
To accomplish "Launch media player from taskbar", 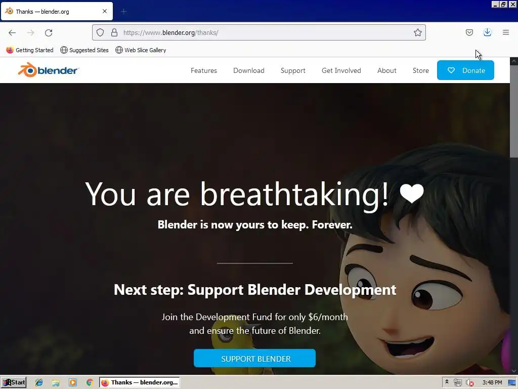I will click(73, 382).
